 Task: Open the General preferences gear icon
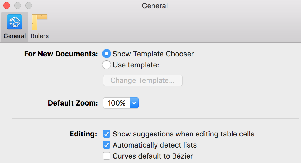[x=15, y=22]
